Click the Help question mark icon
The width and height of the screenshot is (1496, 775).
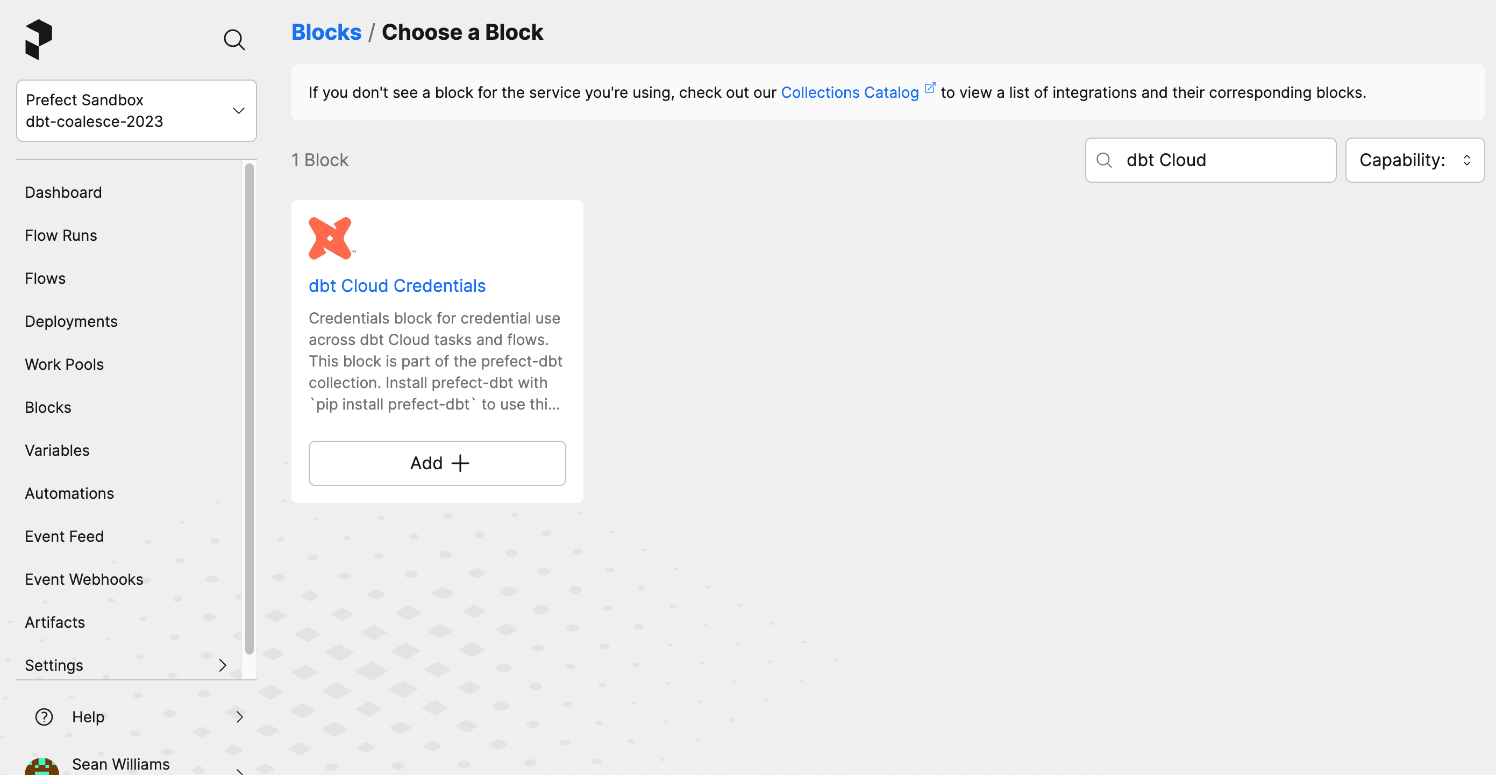[x=44, y=717]
